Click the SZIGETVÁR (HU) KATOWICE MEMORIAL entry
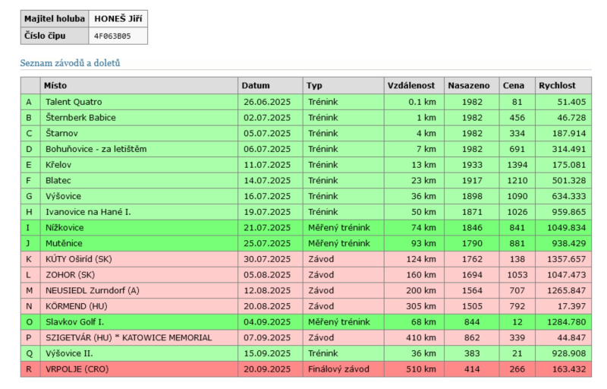The height and width of the screenshot is (389, 607). click(126, 338)
